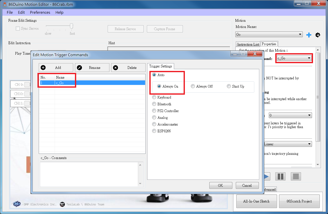Viewport: 328px width, 214px height.
Task: Select the Trigger Settings tab
Action: (x=161, y=66)
